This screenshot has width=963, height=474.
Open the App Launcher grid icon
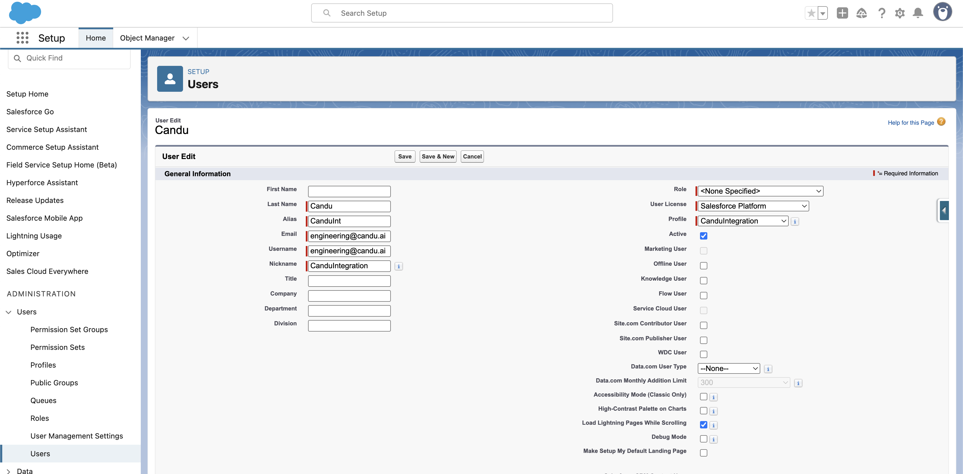coord(23,38)
